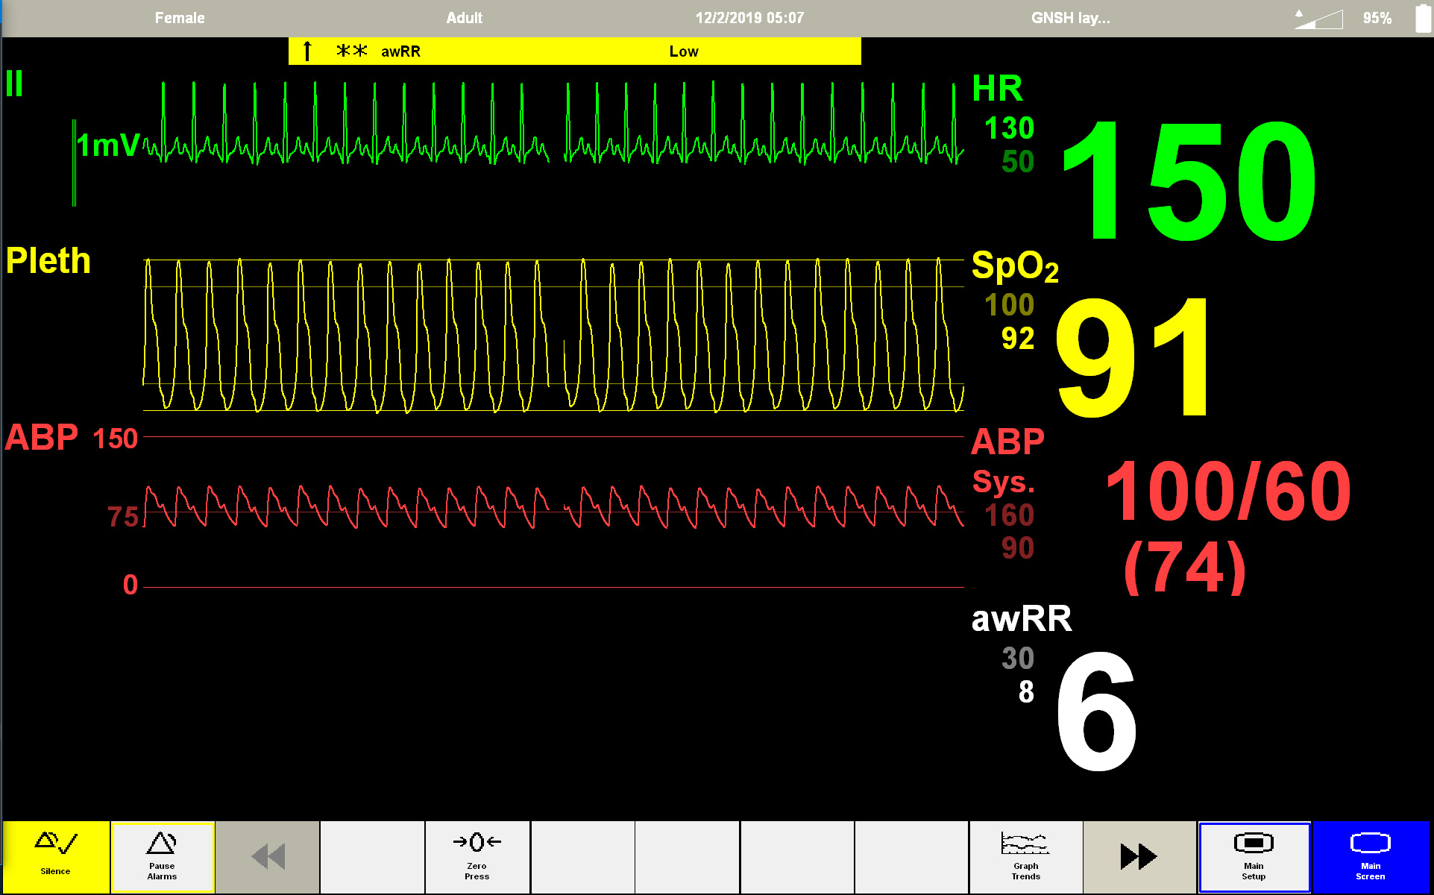Select the SpO2 reading 91
The width and height of the screenshot is (1434, 895).
point(1133,357)
